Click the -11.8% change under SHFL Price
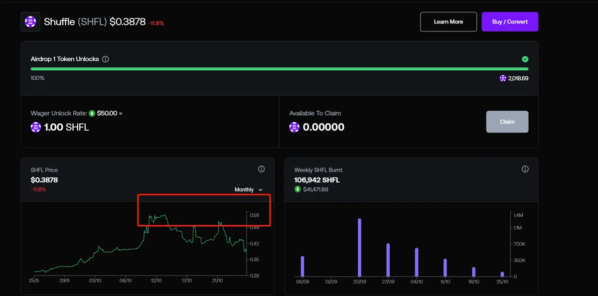The width and height of the screenshot is (598, 296). 38,189
